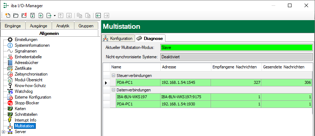
Task: Open a configuration file with the folder icon
Action: [x=16, y=15]
